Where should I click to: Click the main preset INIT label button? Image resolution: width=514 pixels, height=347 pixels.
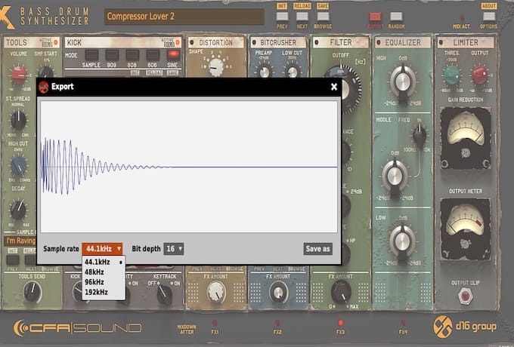pos(282,6)
